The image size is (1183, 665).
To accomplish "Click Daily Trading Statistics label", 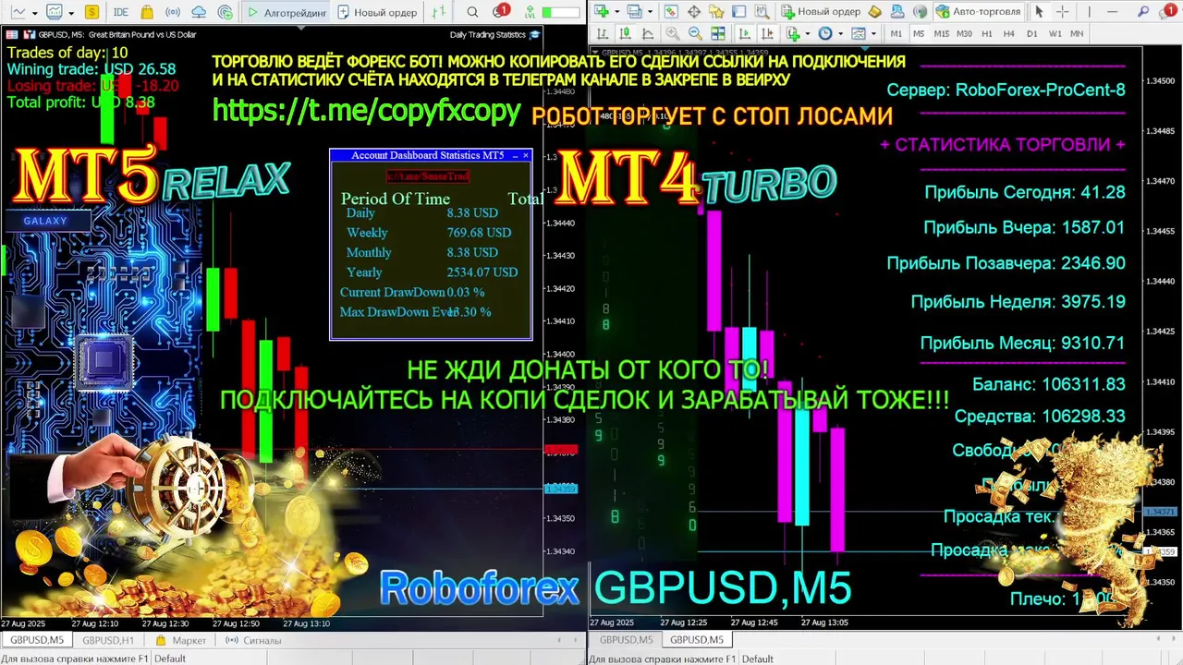I will [488, 34].
